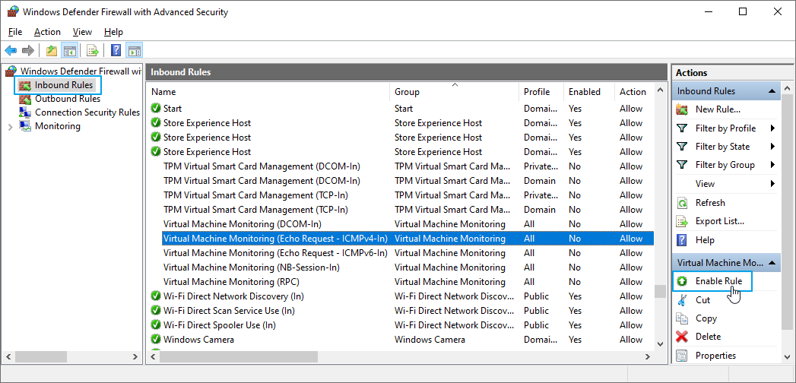This screenshot has height=383, width=796.
Task: Click the New Rule icon in Actions
Action: [682, 109]
